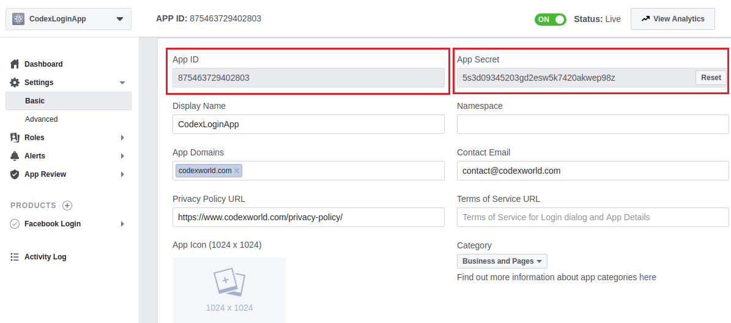The height and width of the screenshot is (323, 731).
Task: Open the Business and Pages category dropdown
Action: point(502,261)
